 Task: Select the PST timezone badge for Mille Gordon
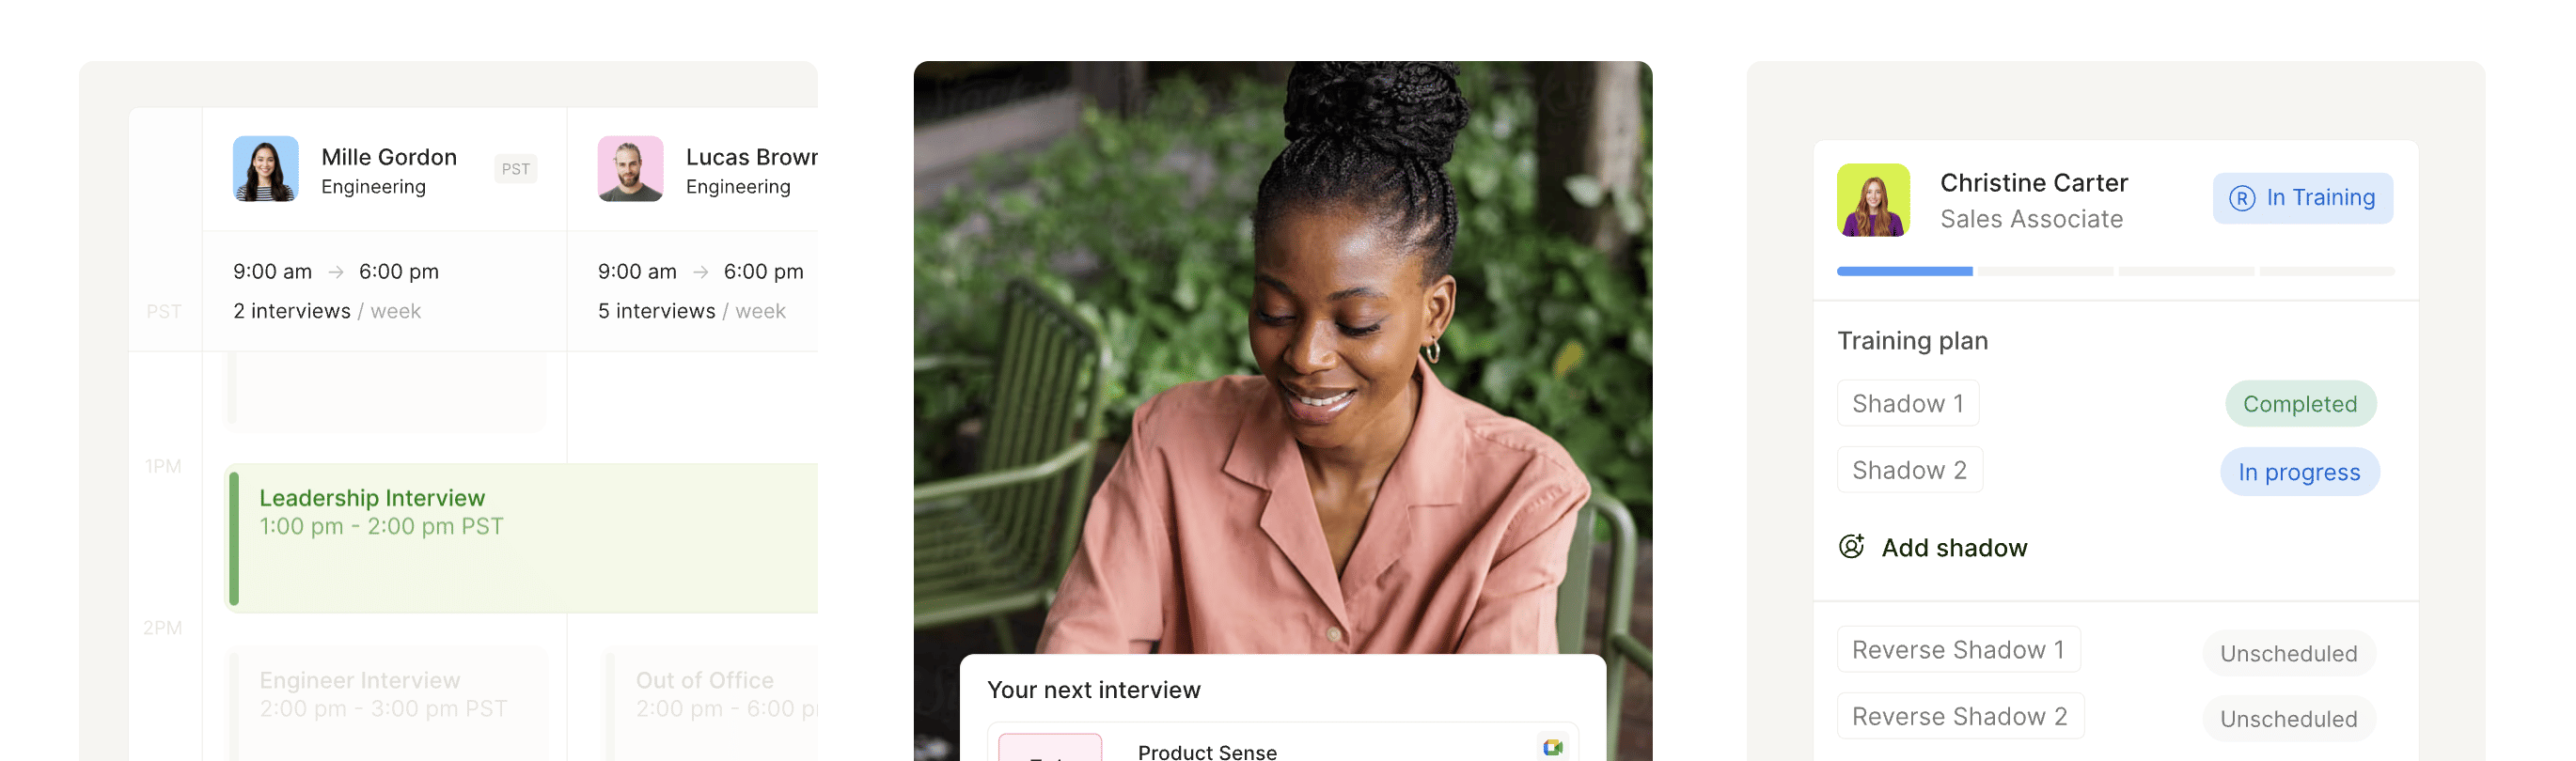tap(515, 169)
